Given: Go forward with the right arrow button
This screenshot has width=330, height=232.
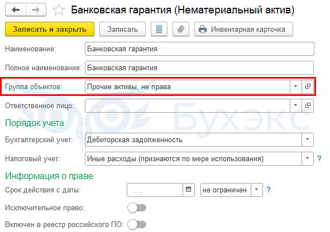Looking at the screenshot, I should click(36, 9).
